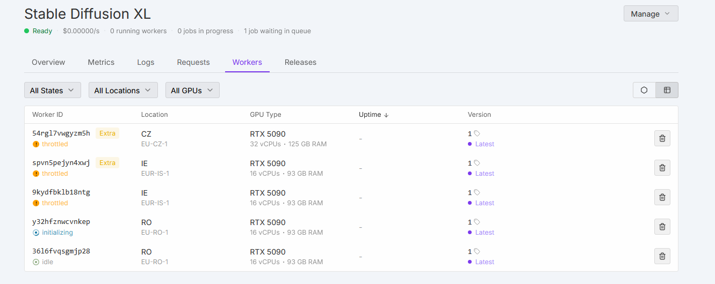Switch to hexagon grid view
This screenshot has height=284, width=715.
coord(644,90)
